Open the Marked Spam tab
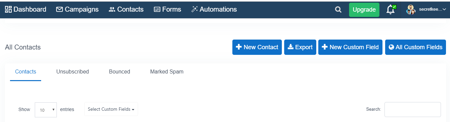This screenshot has height=122, width=450. pos(167,71)
